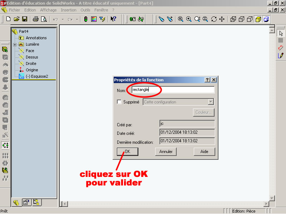Click the horizontal scrollbar left arrow
This screenshot has height=214, width=286.
(65, 204)
